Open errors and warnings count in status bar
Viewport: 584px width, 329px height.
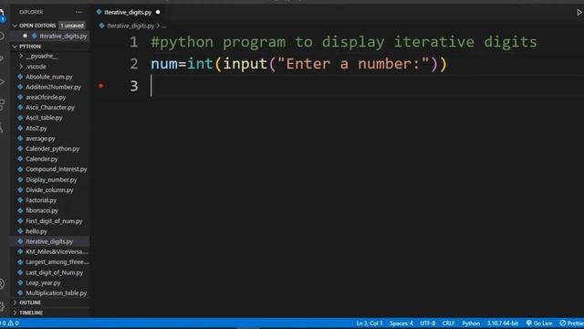[9, 323]
